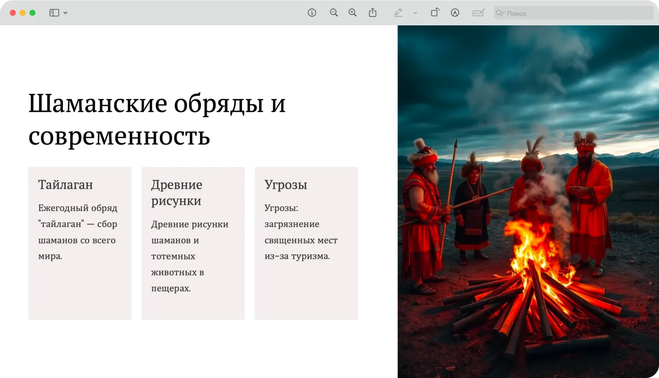Show the Markup toolbar
The width and height of the screenshot is (659, 378).
(455, 13)
